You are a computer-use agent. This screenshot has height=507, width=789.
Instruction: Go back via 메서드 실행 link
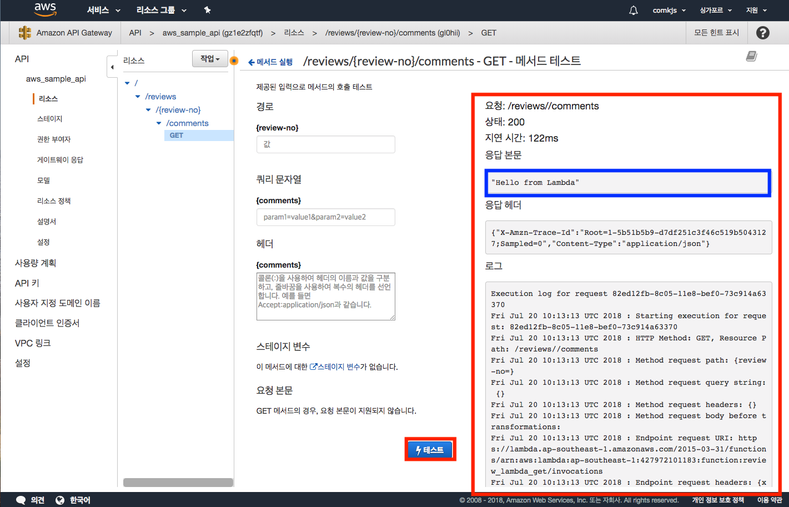click(x=270, y=62)
